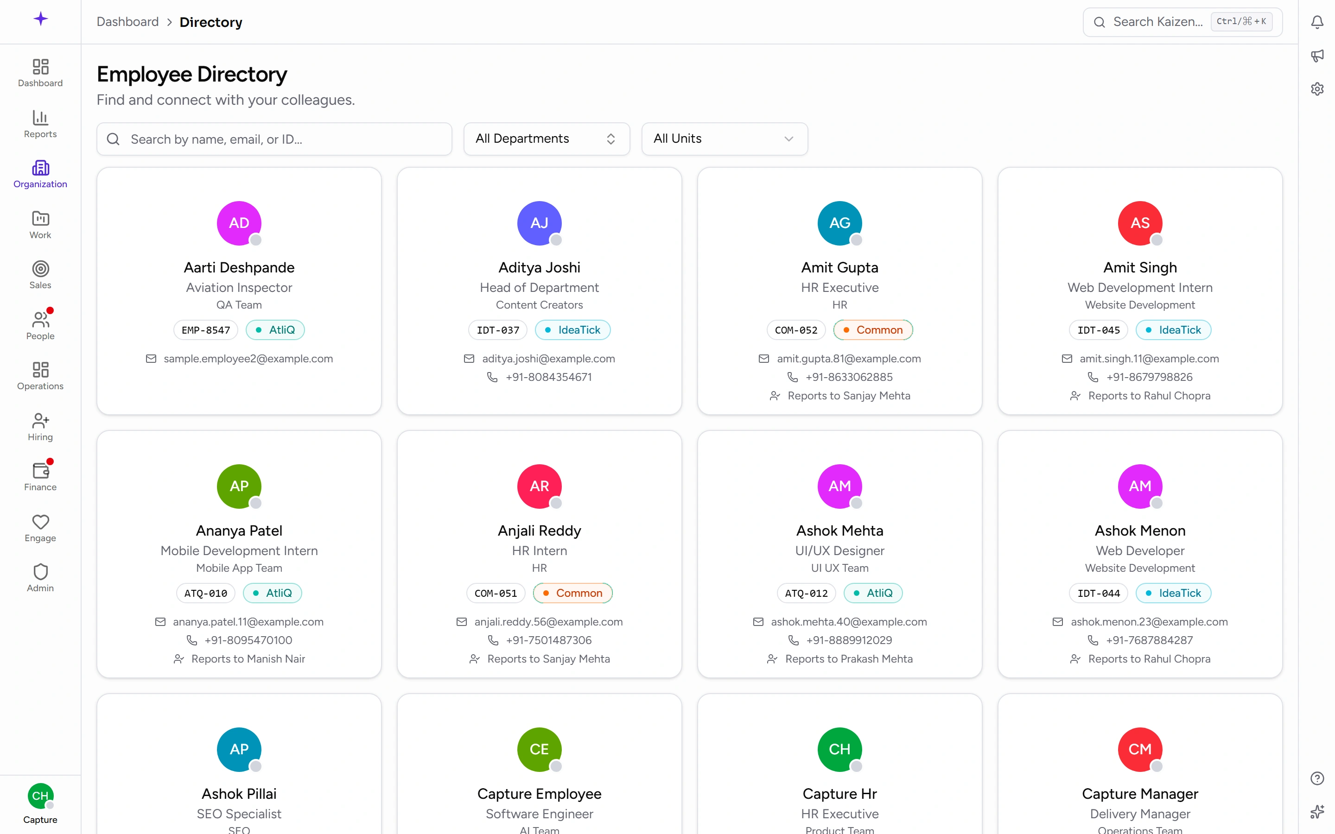
Task: Click the COM-051 ID badge
Action: pyautogui.click(x=496, y=593)
